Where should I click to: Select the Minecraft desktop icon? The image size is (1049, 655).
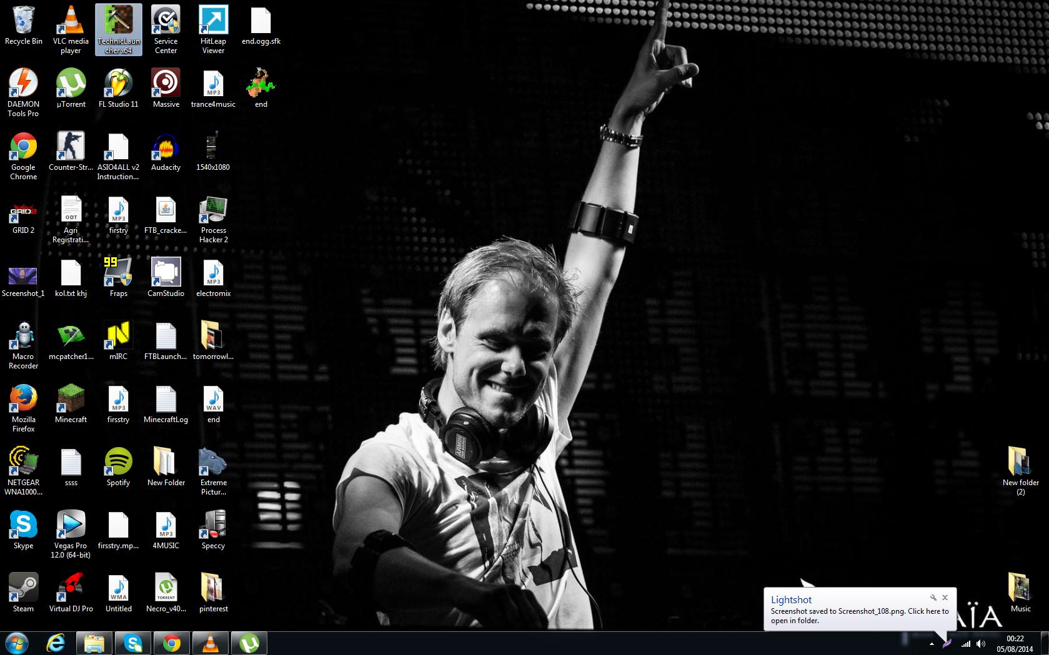(71, 405)
